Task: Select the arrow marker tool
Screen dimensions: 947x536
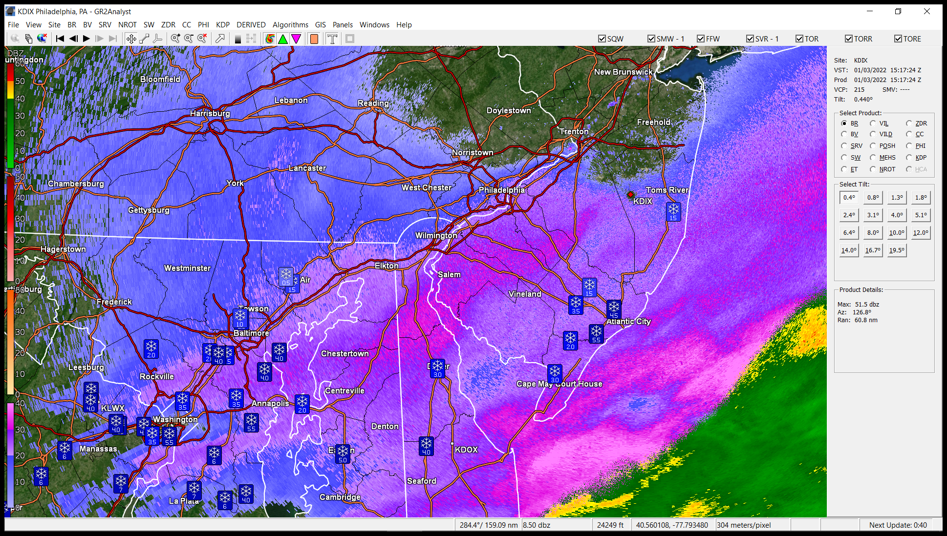Action: point(220,39)
